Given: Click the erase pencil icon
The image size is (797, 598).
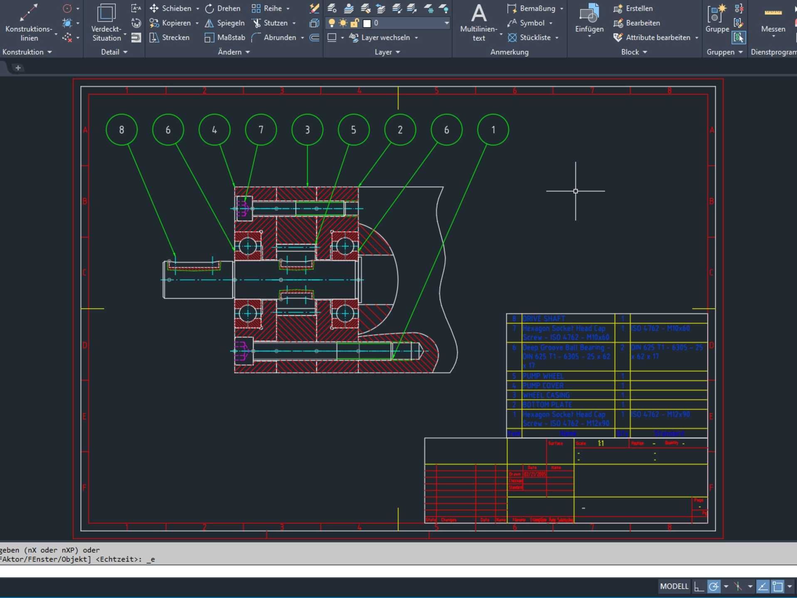Looking at the screenshot, I should pyautogui.click(x=314, y=8).
